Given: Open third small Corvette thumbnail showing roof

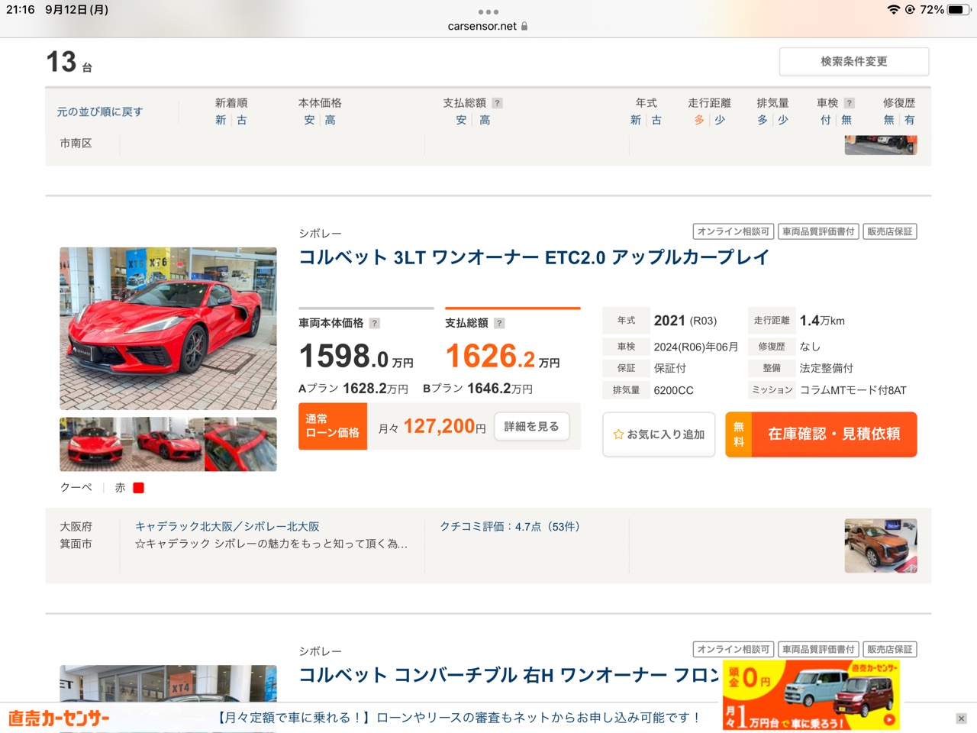Looking at the screenshot, I should coord(240,444).
